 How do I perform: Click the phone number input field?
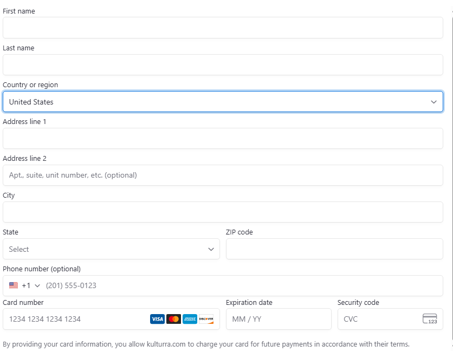point(238,285)
